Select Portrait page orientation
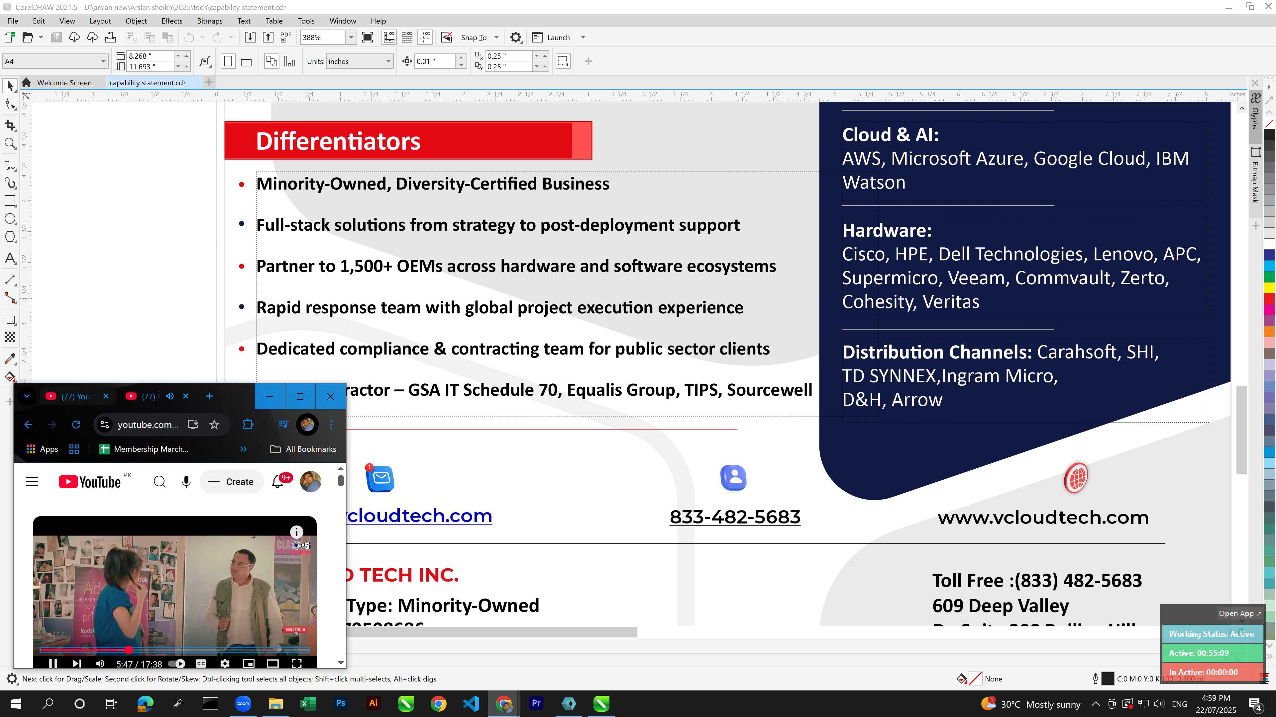The width and height of the screenshot is (1276, 717). [228, 61]
